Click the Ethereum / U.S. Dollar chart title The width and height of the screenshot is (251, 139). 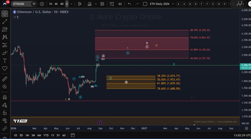[x=43, y=12]
